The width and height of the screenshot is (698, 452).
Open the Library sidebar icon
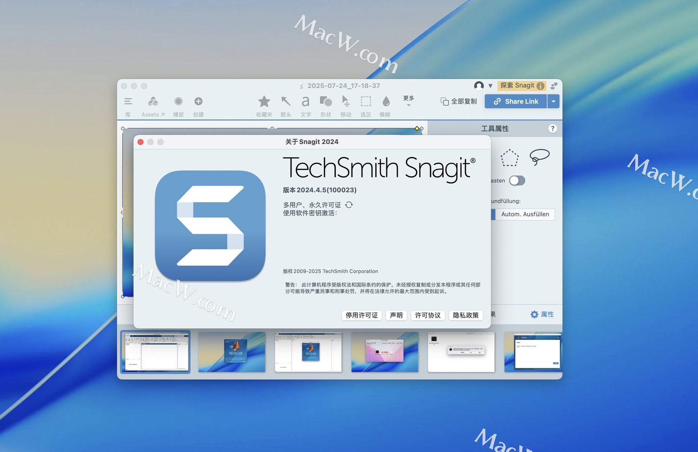pos(128,101)
